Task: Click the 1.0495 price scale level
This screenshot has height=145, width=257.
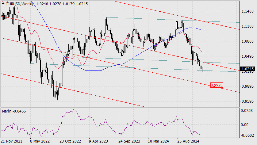Action: [247, 56]
